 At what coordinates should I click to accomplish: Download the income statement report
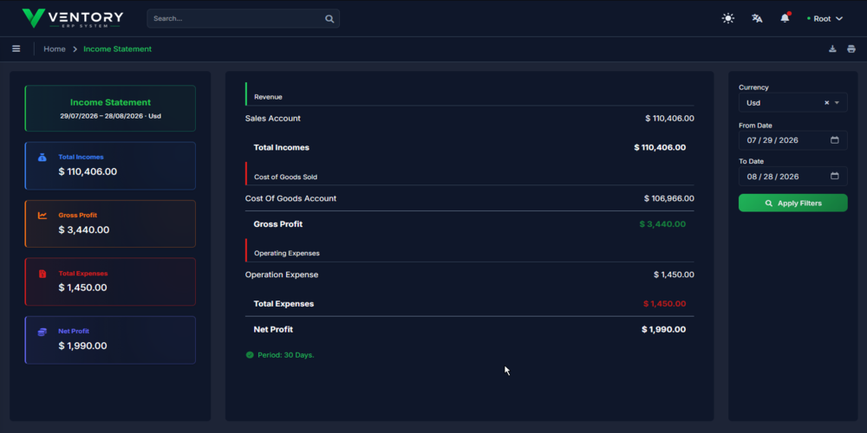point(832,48)
